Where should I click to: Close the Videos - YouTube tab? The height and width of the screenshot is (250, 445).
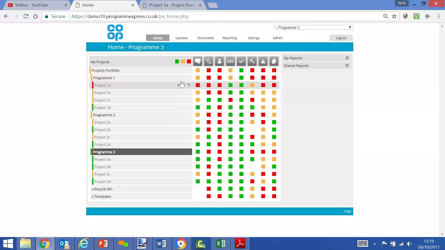click(x=66, y=5)
